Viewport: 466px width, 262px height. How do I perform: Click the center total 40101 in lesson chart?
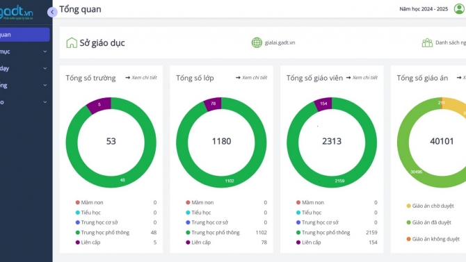[x=442, y=141]
